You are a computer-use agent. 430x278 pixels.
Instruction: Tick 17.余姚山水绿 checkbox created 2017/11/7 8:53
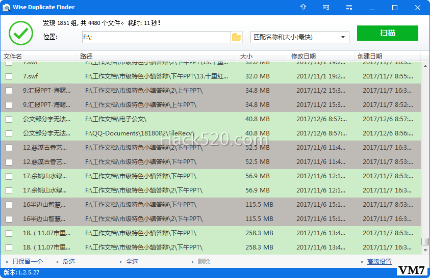[9, 177]
